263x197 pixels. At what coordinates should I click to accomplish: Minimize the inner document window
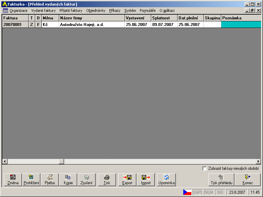[247, 11]
